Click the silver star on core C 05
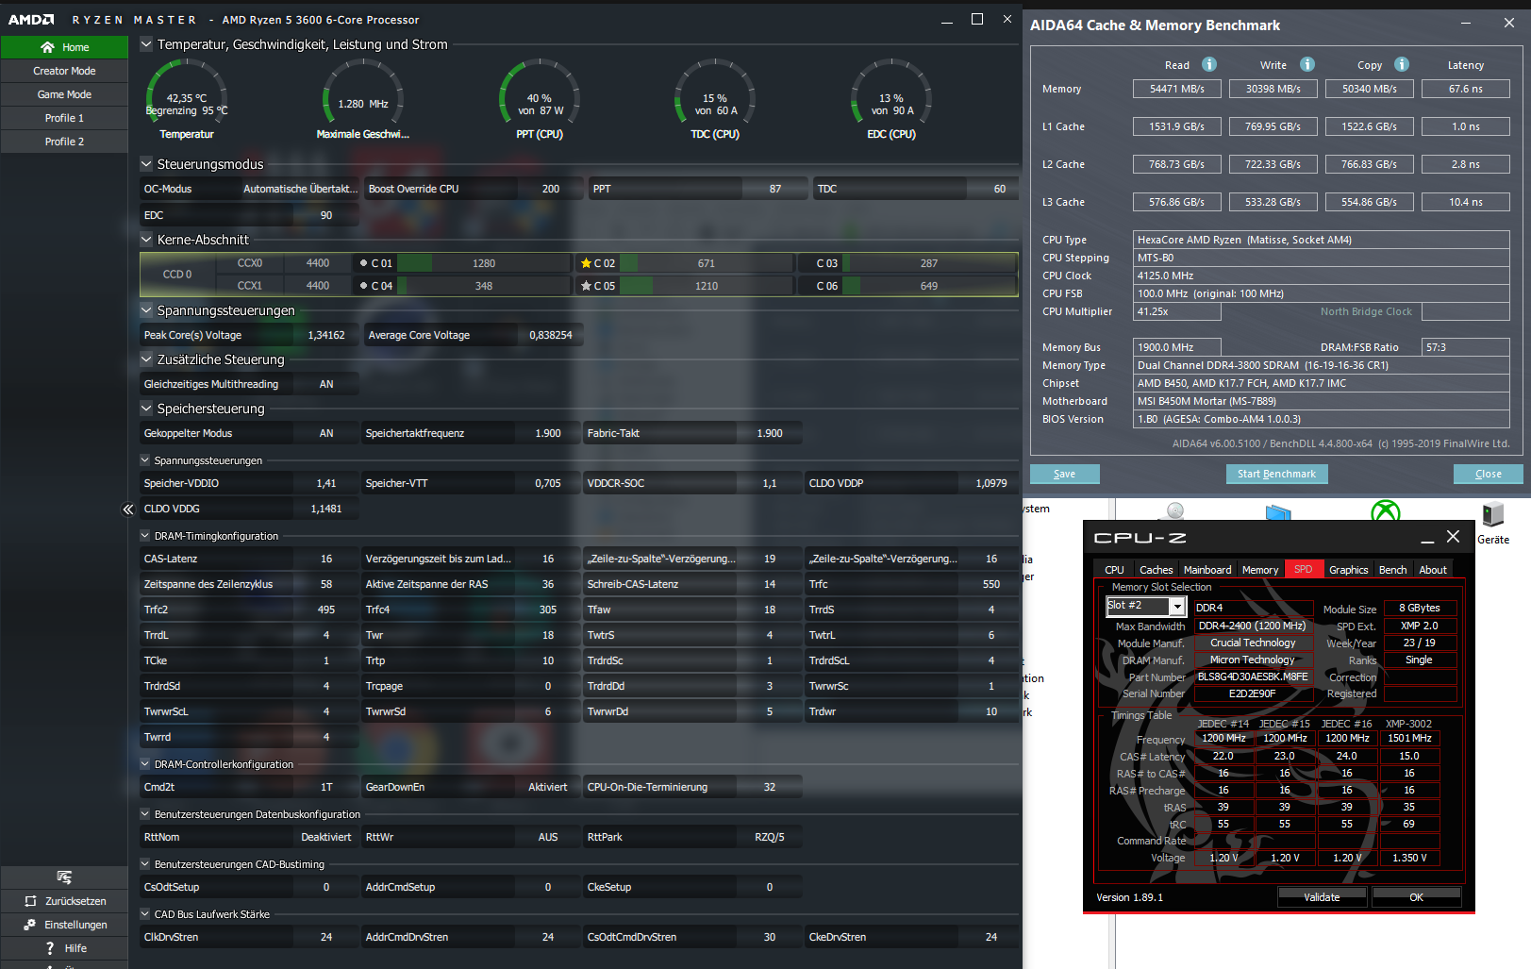The width and height of the screenshot is (1531, 969). pos(586,286)
